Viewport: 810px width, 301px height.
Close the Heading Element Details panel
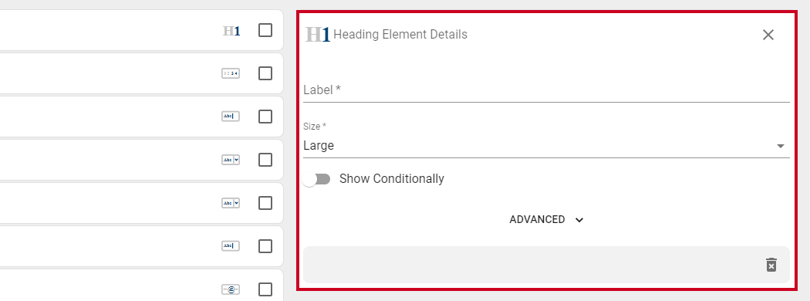(x=768, y=35)
